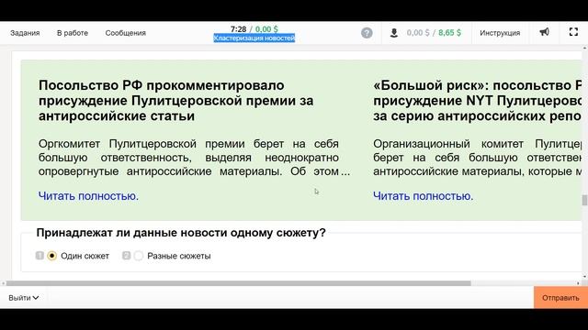Open the help question mark icon
Image resolution: width=588 pixels, height=330 pixels.
point(367,33)
